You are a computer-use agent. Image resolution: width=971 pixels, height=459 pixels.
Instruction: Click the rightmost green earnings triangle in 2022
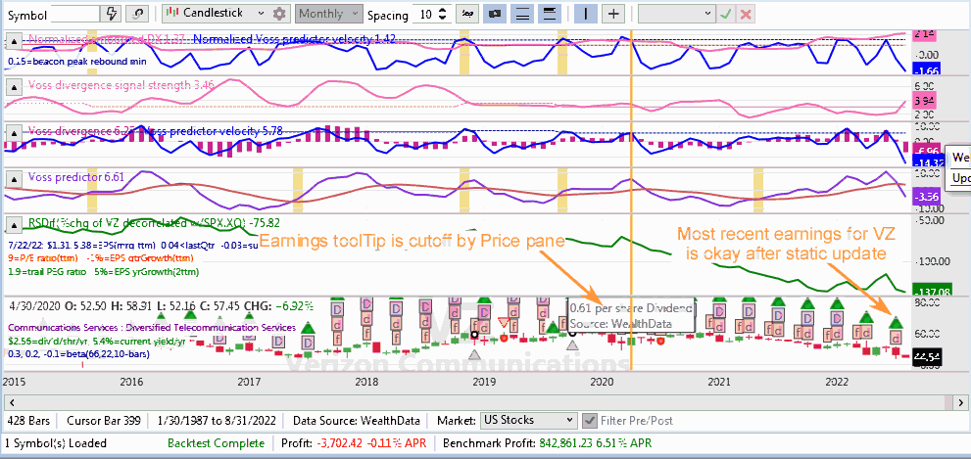point(896,321)
